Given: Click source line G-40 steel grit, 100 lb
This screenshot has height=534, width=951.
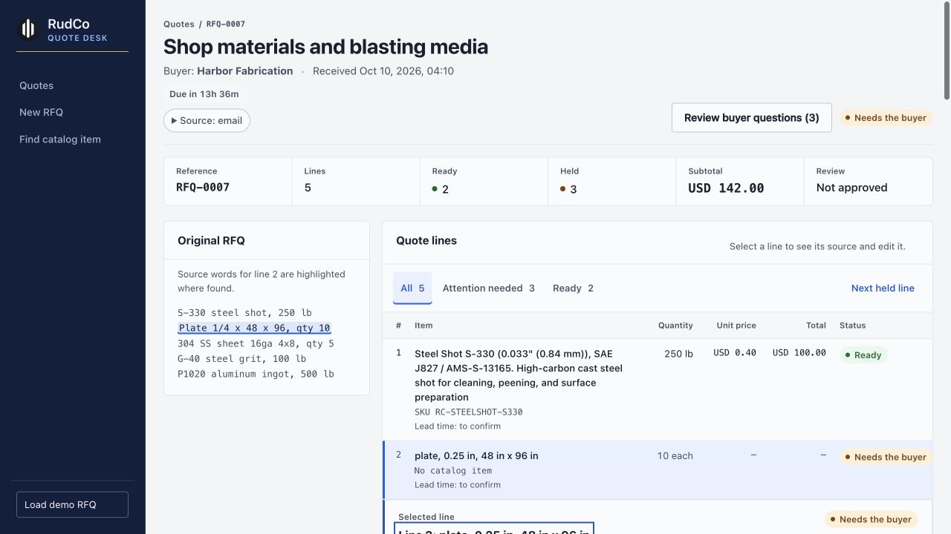Looking at the screenshot, I should 241,359.
